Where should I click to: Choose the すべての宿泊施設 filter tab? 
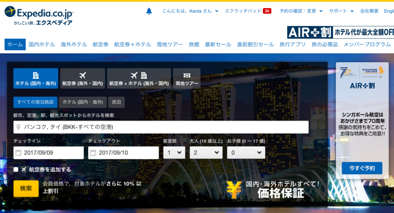point(35,102)
